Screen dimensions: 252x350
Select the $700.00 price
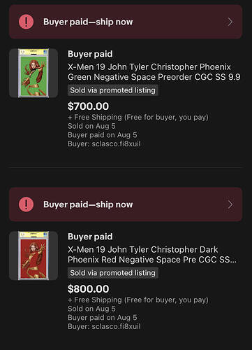[x=88, y=106]
